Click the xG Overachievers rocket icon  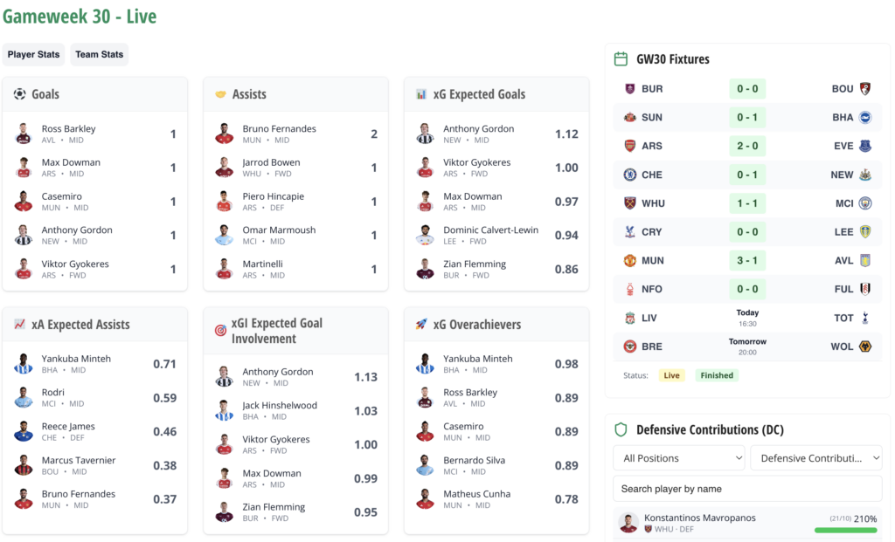[x=421, y=325]
